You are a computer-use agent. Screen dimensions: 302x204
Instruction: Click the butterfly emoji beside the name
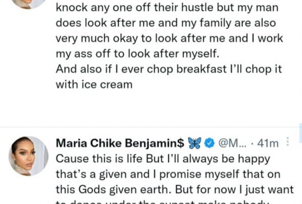197,144
